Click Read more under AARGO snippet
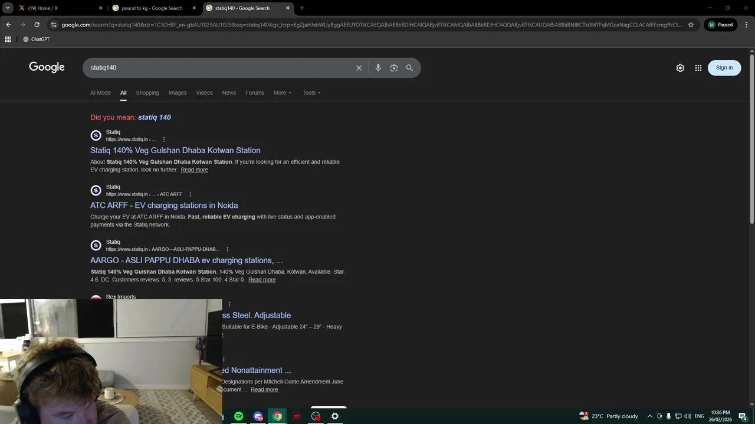 coord(262,280)
